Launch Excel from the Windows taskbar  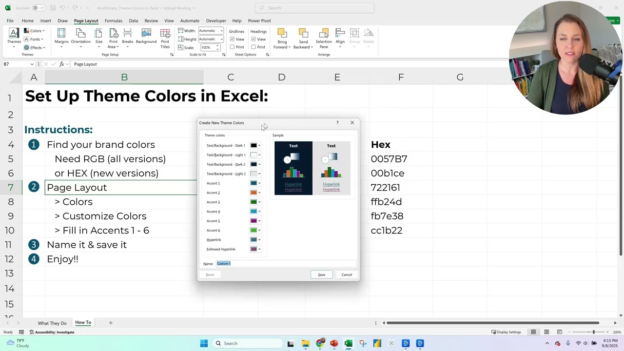click(x=348, y=343)
